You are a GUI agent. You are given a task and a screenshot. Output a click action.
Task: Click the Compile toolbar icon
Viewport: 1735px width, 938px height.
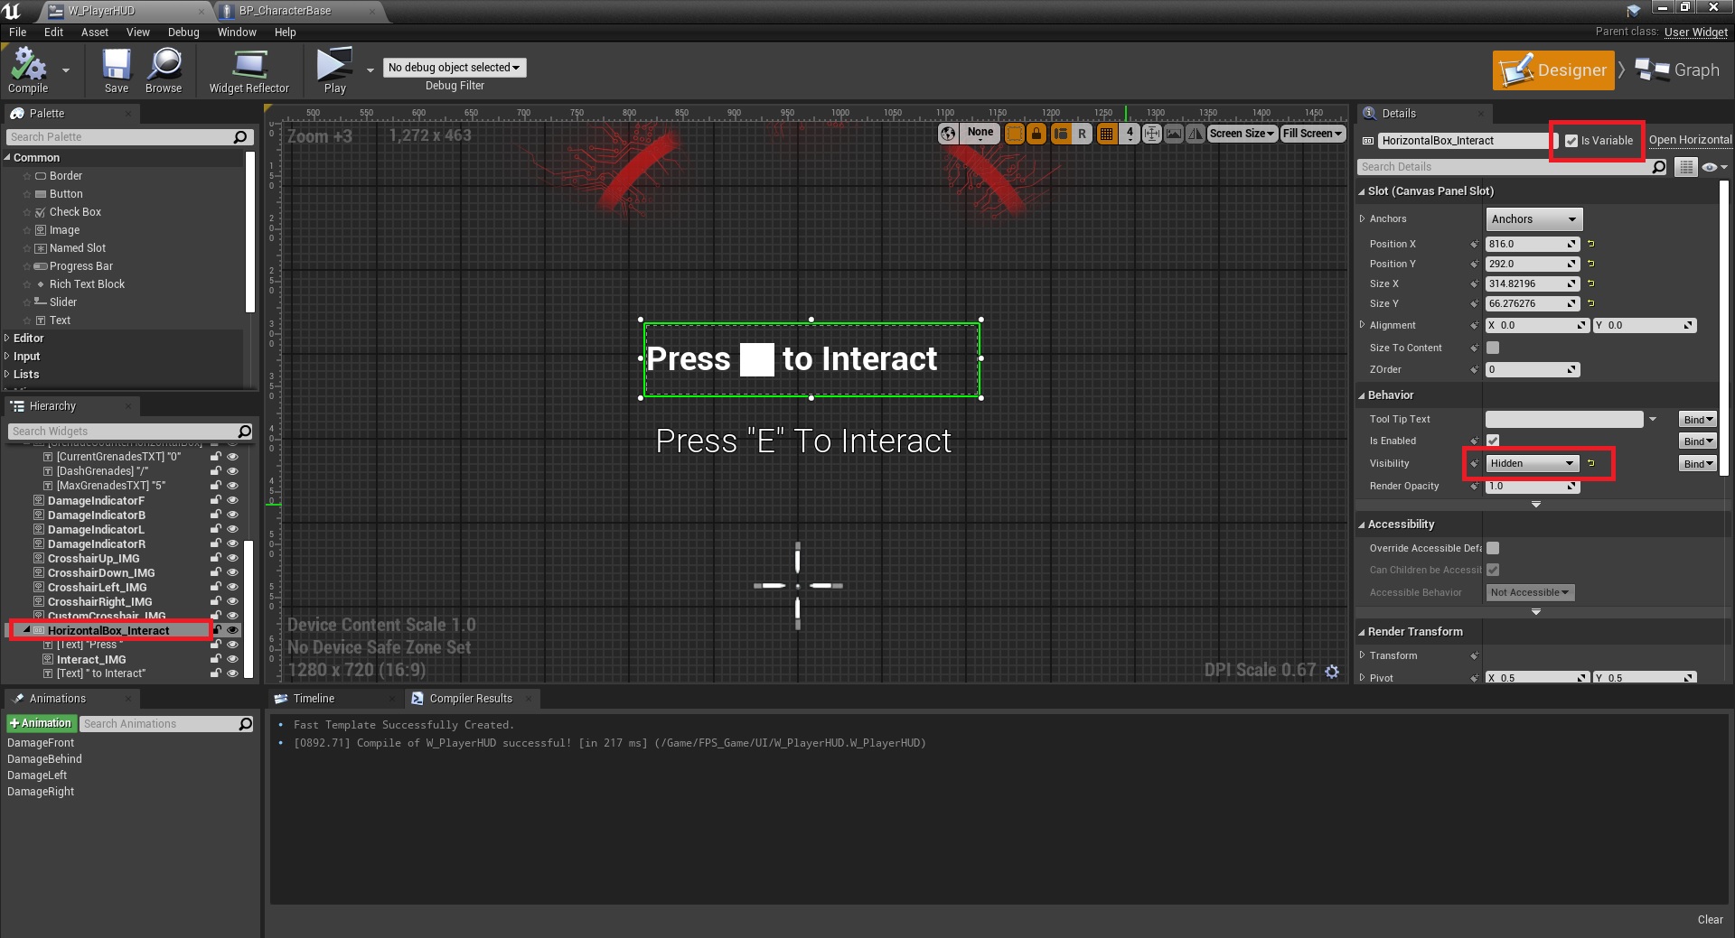pos(27,70)
